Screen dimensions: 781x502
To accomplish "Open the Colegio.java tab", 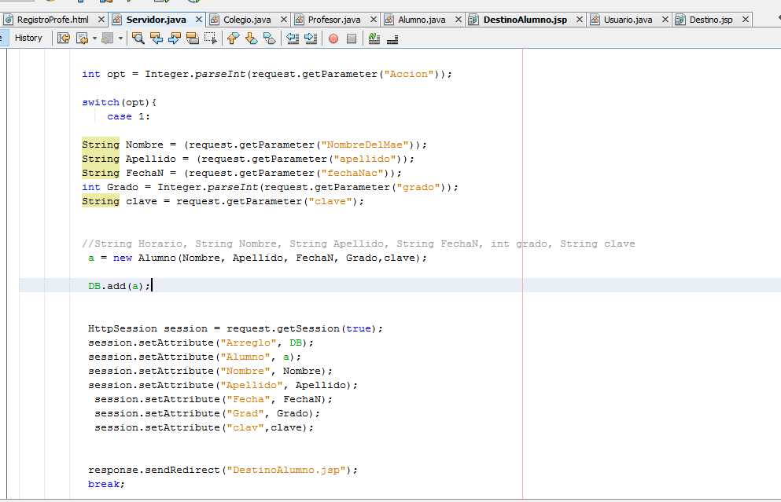I will click(247, 20).
